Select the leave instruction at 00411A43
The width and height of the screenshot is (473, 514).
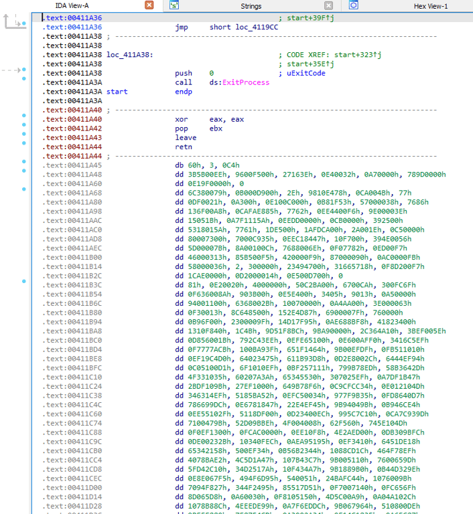[x=186, y=138]
